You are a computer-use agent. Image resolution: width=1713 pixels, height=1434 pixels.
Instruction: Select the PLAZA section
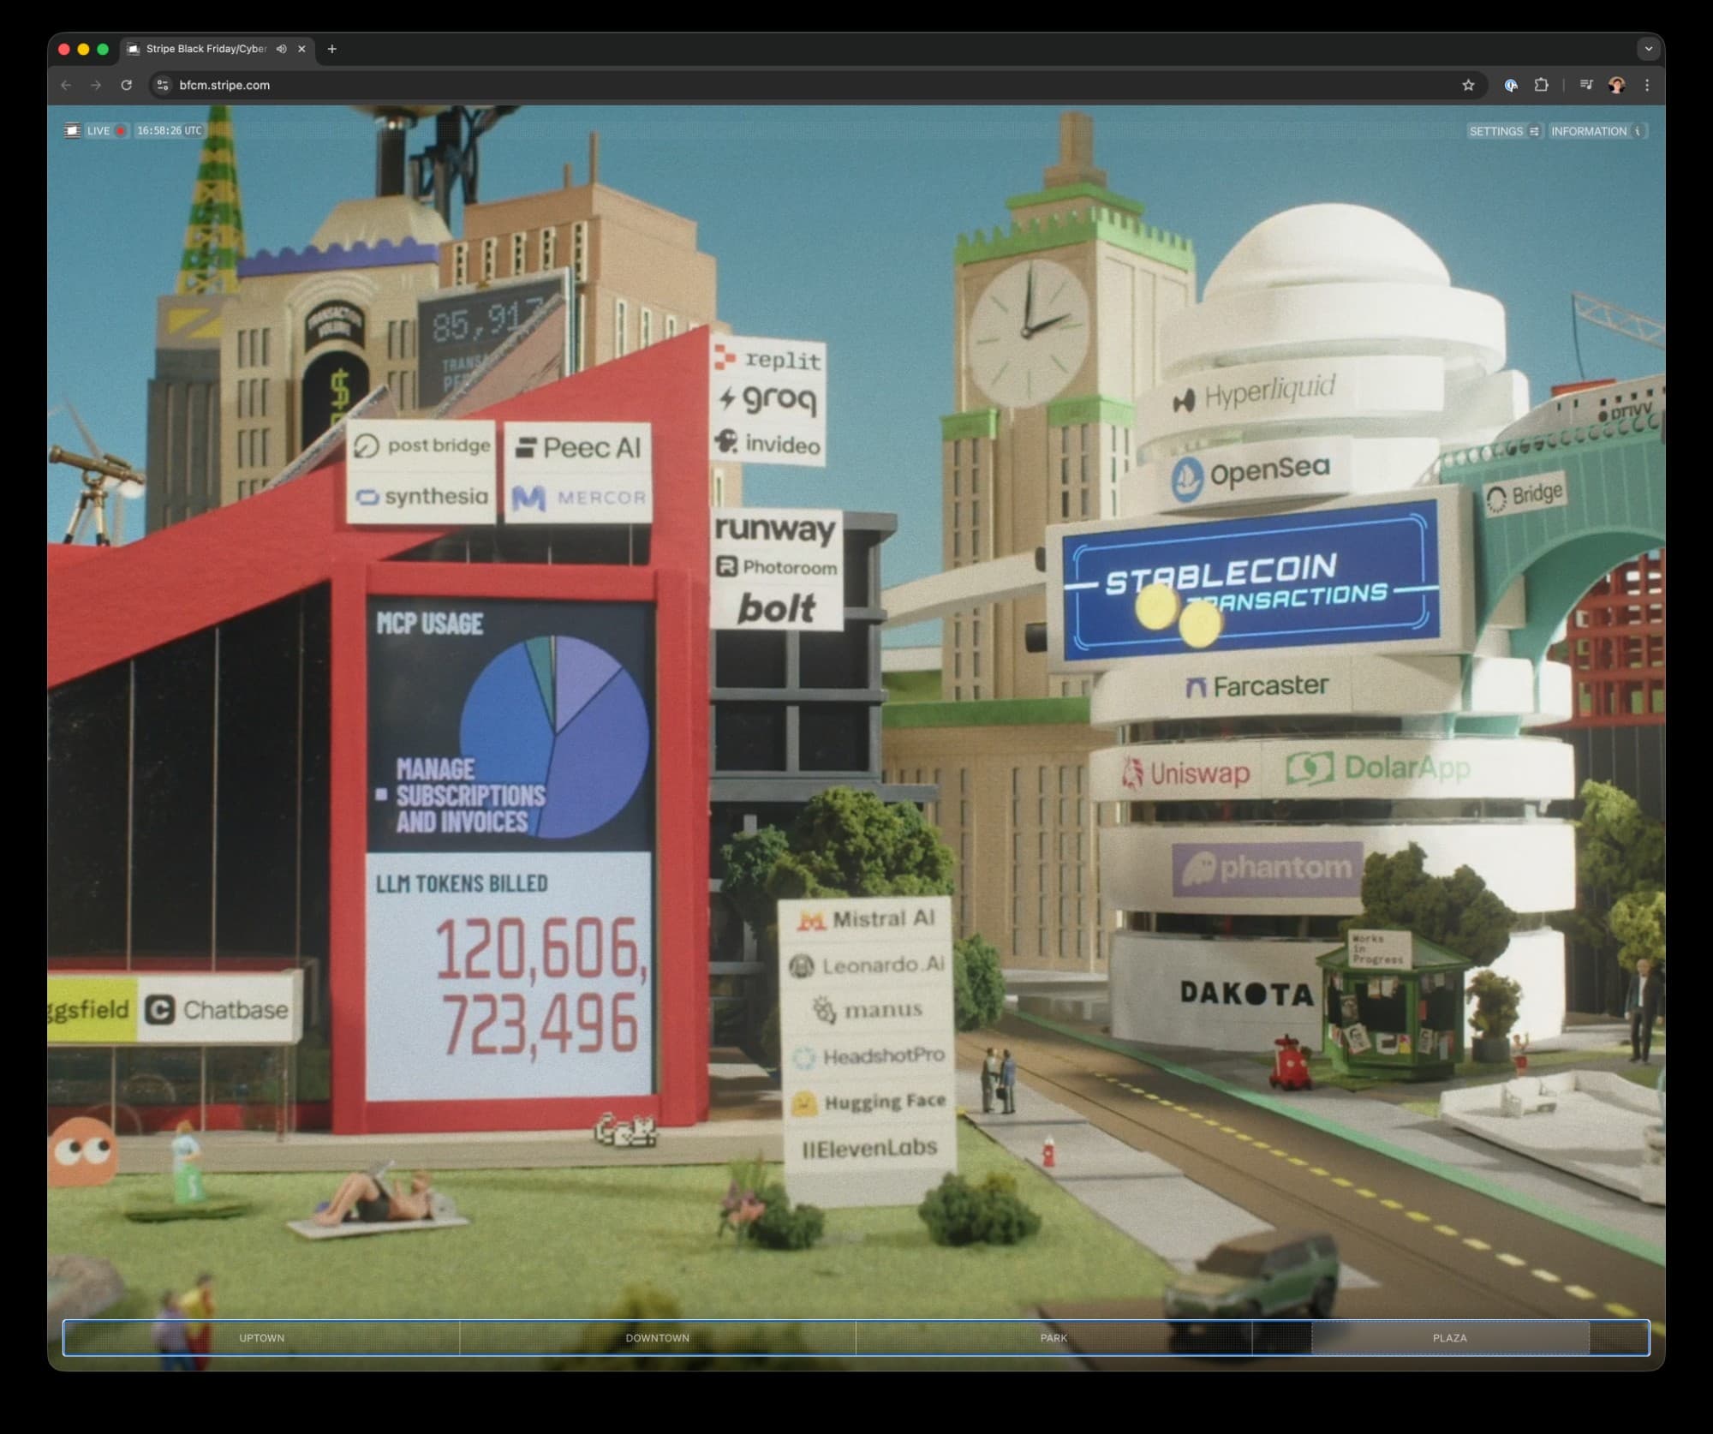tap(1449, 1338)
